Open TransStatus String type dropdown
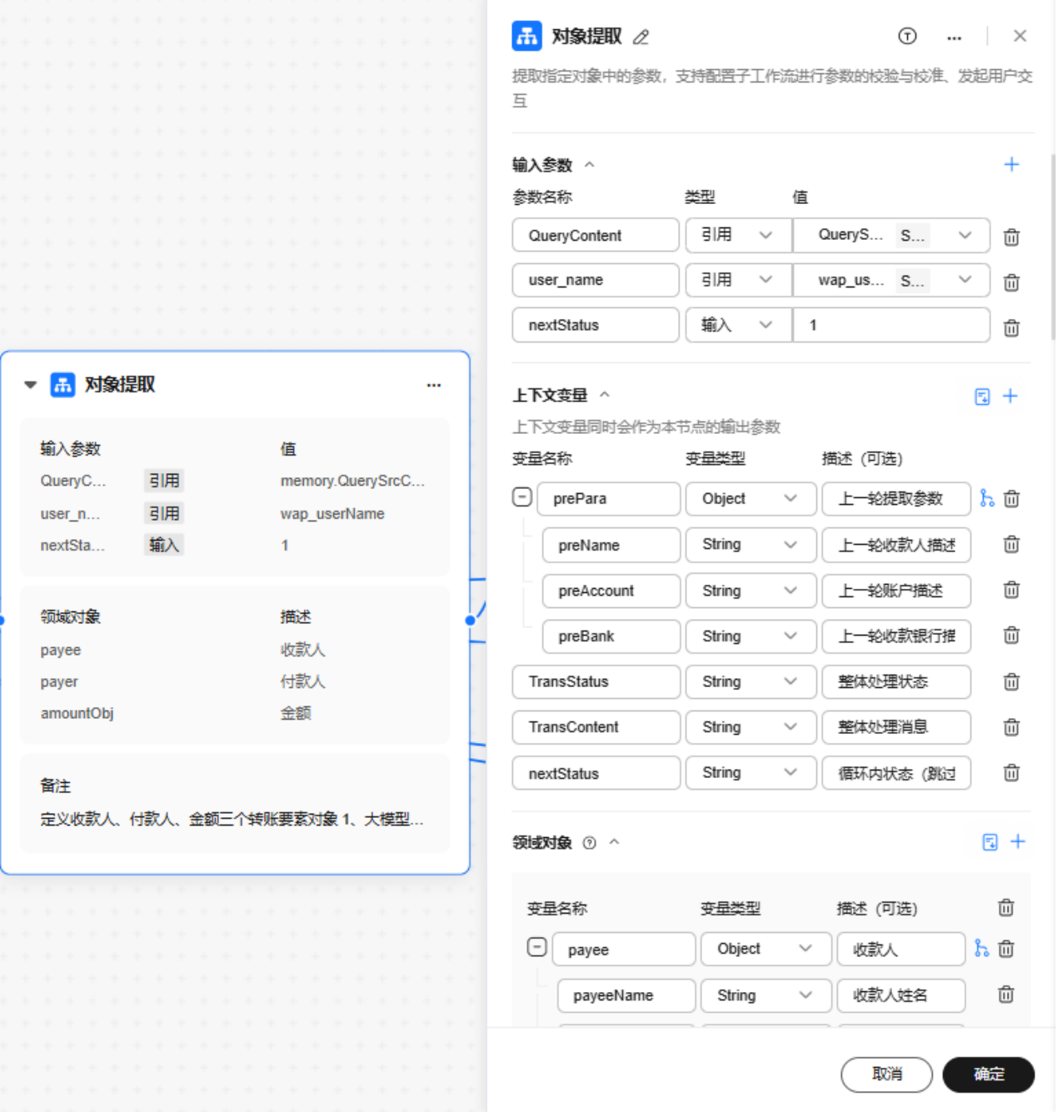Image resolution: width=1057 pixels, height=1112 pixels. click(750, 681)
